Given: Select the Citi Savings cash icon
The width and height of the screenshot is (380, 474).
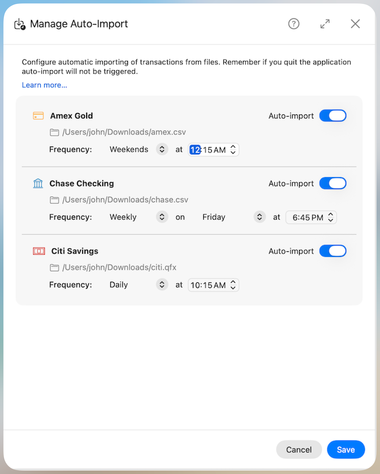Looking at the screenshot, I should (x=38, y=251).
